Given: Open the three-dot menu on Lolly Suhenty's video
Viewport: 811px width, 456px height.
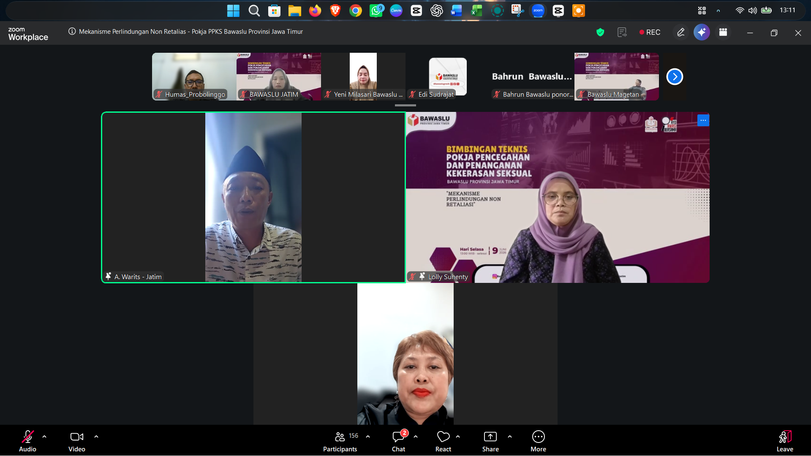Looking at the screenshot, I should 703,120.
